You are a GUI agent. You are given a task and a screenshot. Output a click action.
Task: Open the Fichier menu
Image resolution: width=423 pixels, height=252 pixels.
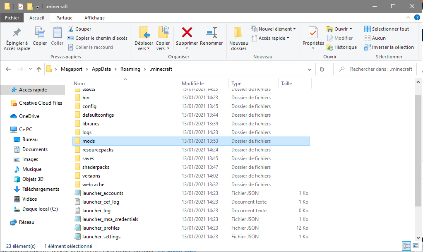(12, 18)
